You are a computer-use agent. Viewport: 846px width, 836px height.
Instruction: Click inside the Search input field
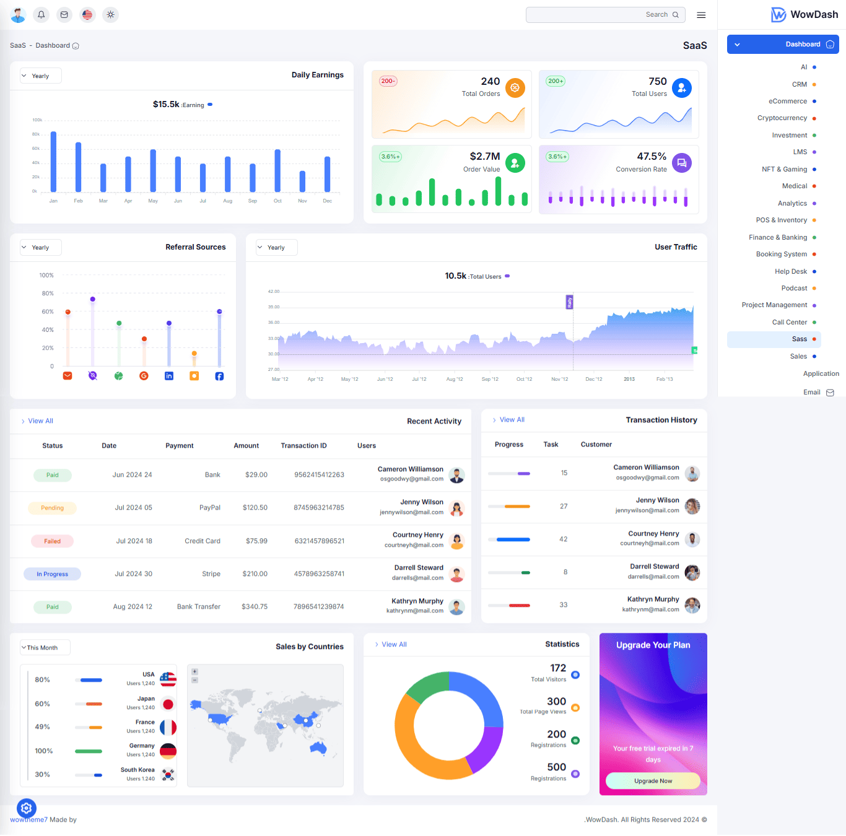595,15
